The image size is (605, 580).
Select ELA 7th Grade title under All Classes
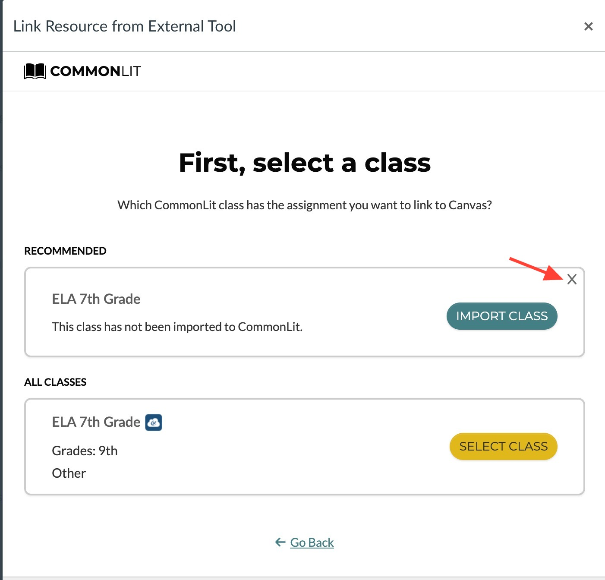[96, 422]
